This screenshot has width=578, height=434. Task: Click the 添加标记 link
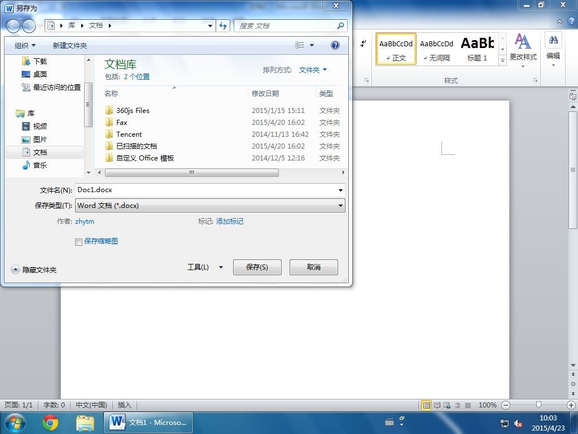coord(230,222)
